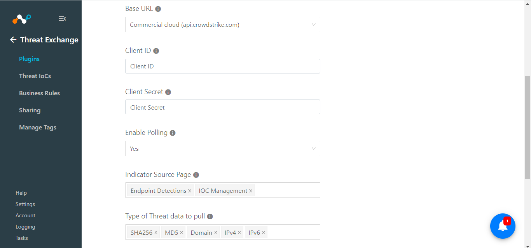Image resolution: width=531 pixels, height=248 pixels.
Task: Click the Client Secret input field
Action: (x=223, y=107)
